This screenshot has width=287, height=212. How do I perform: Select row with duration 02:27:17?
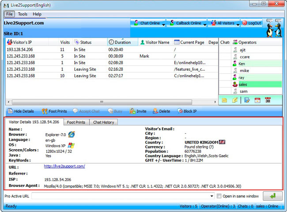[112, 76]
